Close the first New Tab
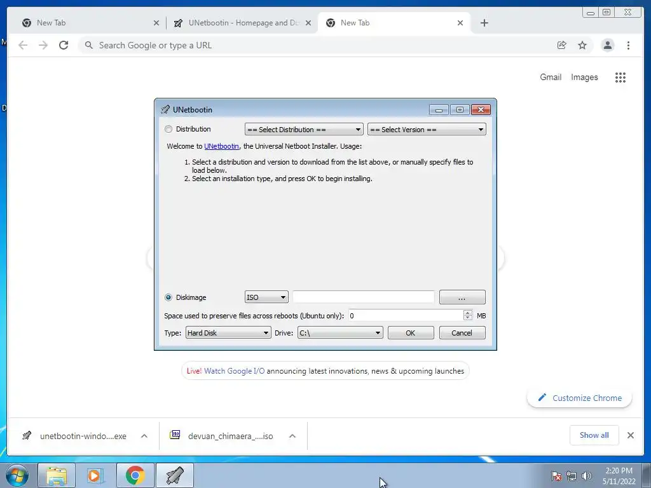Image resolution: width=651 pixels, height=488 pixels. (156, 24)
